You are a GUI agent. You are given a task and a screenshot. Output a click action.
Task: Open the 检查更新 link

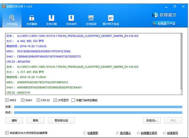coord(93,133)
